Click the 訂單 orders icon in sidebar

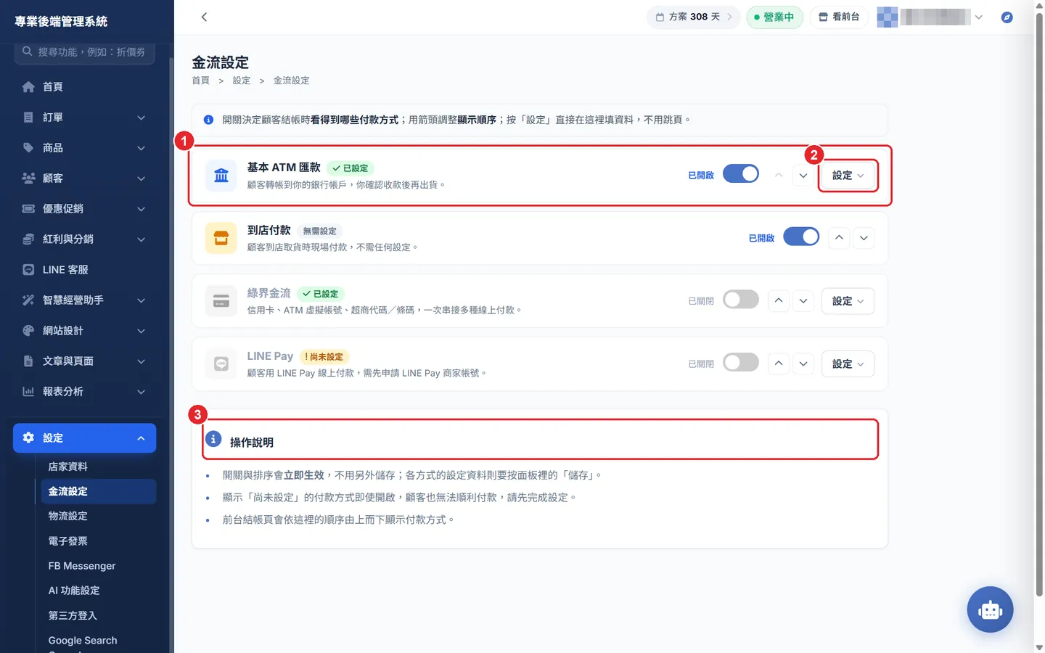(x=28, y=118)
